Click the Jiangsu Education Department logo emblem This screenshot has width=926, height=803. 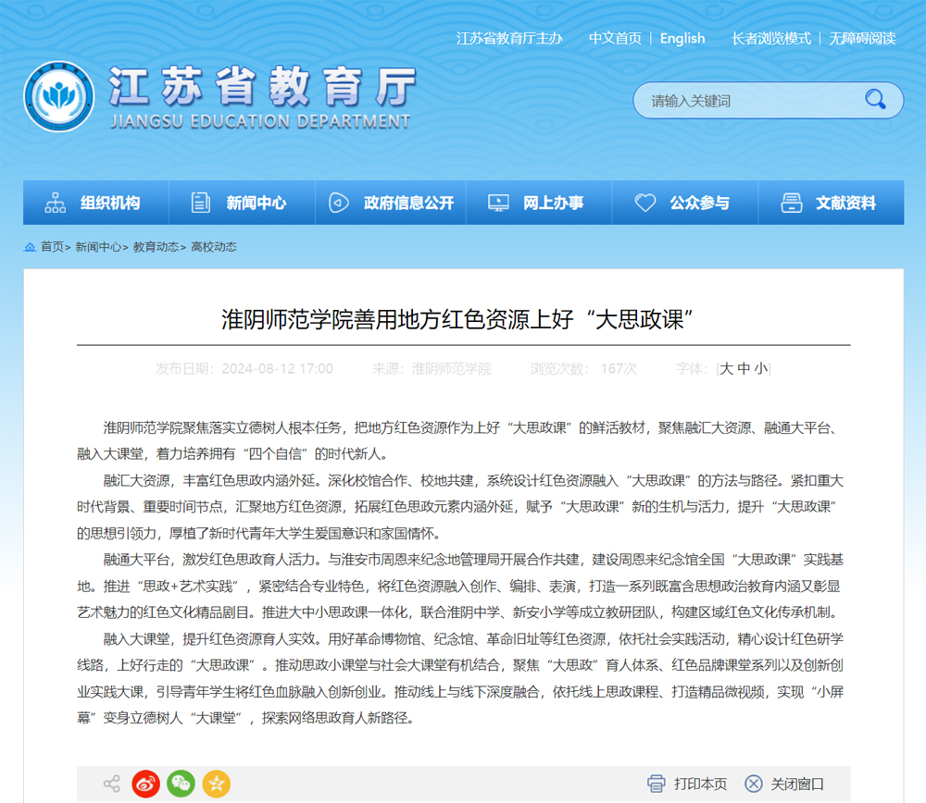(58, 96)
